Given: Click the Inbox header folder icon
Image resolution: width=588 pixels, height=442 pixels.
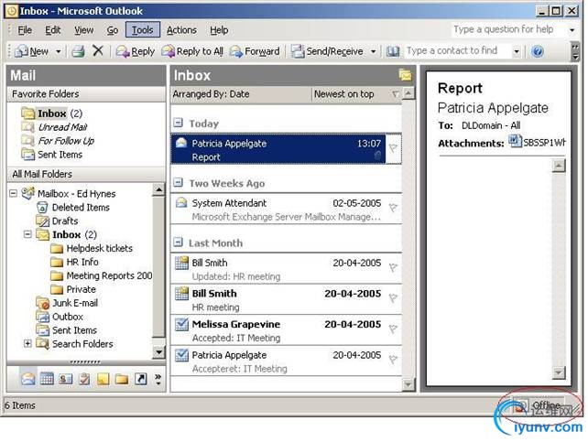Looking at the screenshot, I should [406, 75].
